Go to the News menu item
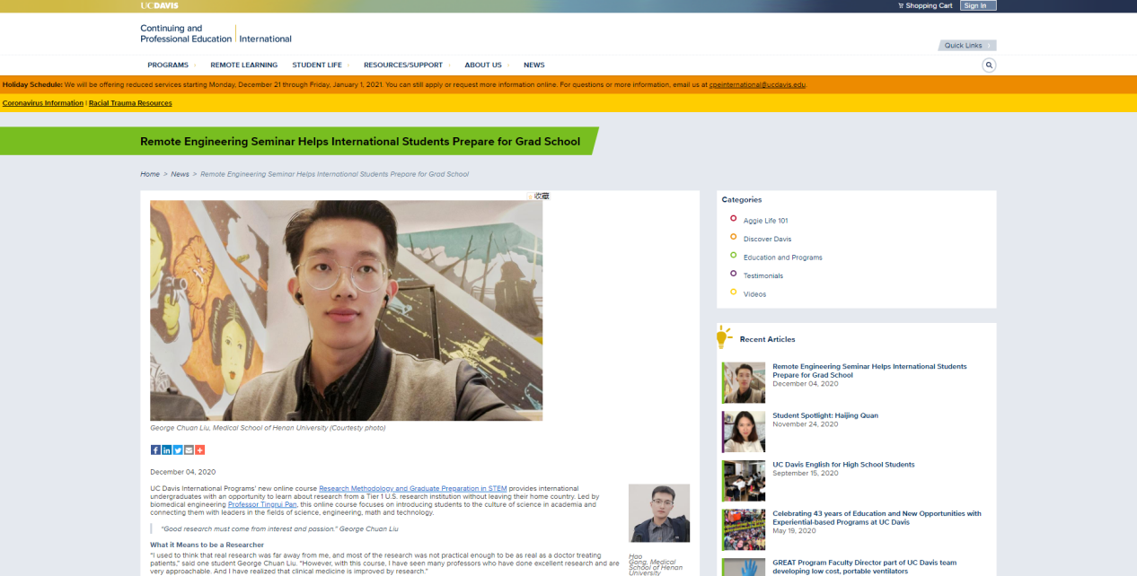Screen dimensions: 1137x576 [534, 65]
